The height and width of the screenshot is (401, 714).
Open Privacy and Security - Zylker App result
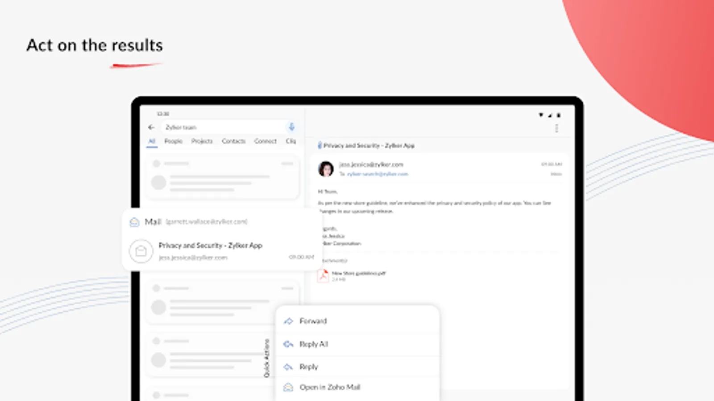tap(222, 251)
